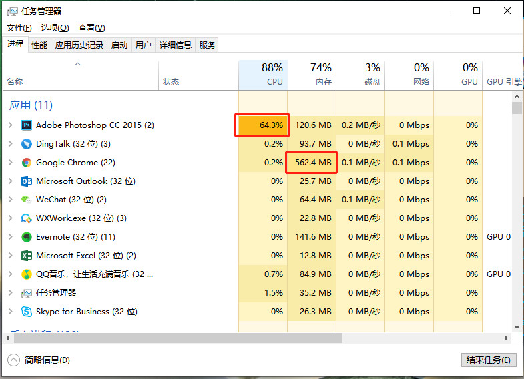Viewport: 524px width, 379px height.
Task: Expand the Google Chrome process group
Action: [x=10, y=163]
